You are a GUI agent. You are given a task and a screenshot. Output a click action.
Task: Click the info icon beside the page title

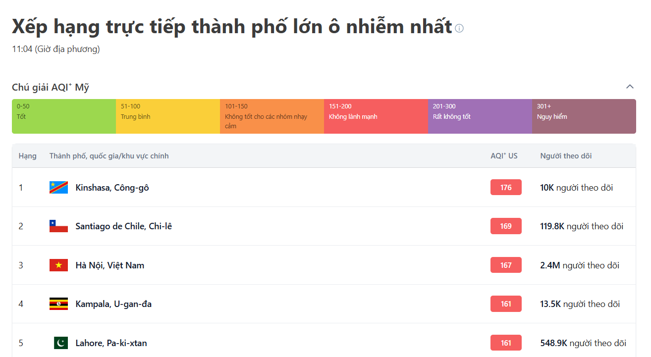[459, 28]
